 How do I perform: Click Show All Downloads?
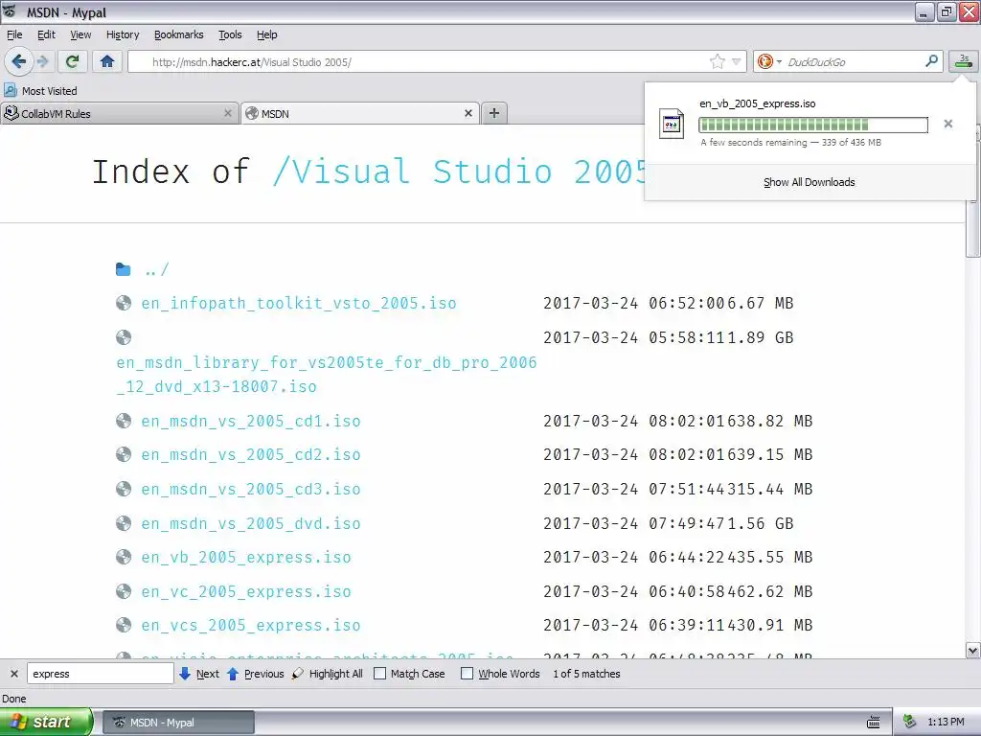click(809, 182)
